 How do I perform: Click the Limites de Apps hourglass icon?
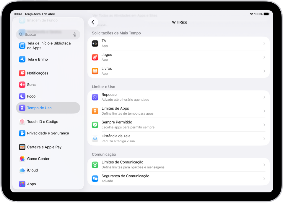pos(95,111)
